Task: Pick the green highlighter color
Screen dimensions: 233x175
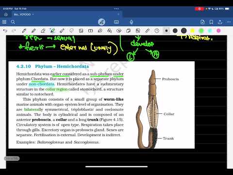Action: [201, 31]
